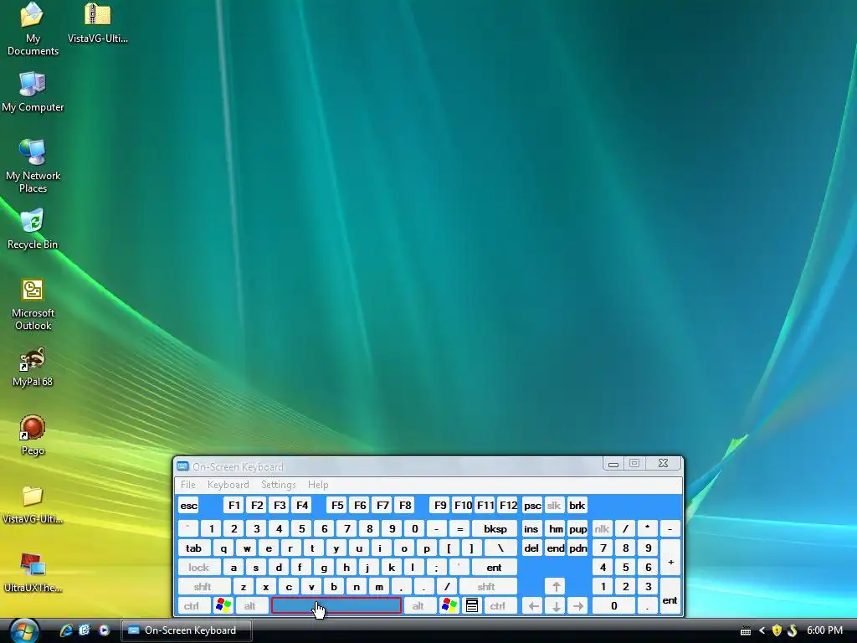Click the left arrow key

533,605
